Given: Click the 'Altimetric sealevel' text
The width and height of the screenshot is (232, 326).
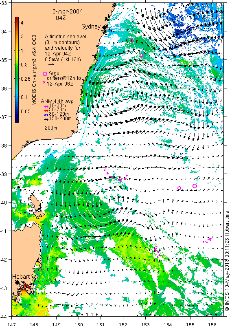Looking at the screenshot, I should [66, 37].
